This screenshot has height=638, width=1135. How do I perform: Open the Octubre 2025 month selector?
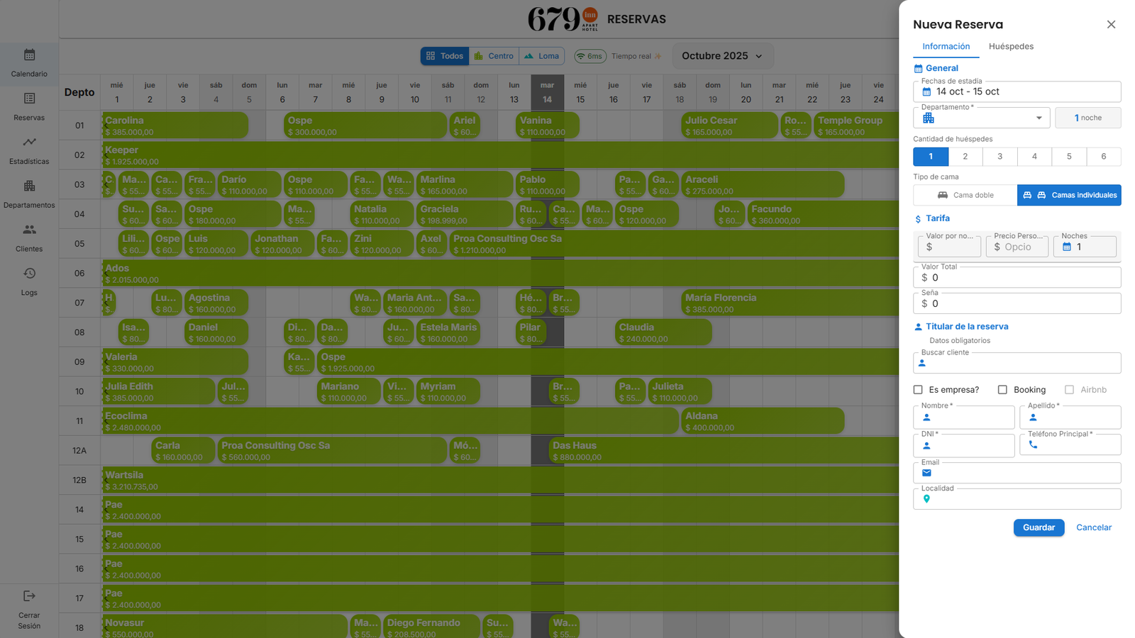click(721, 56)
